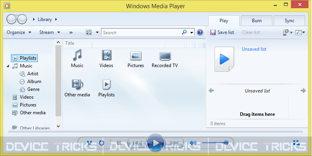This screenshot has width=312, height=156.
Task: Click the Windows Media Player title bar icon
Action: click(7, 6)
